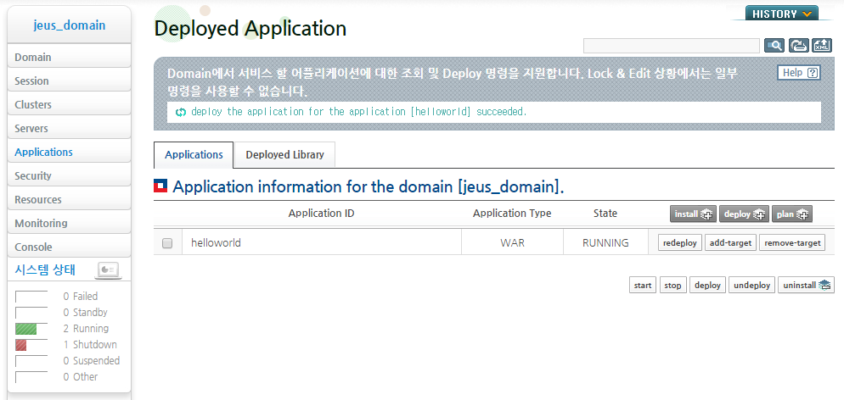
Task: Click the '0 Standby' status entry
Action: point(85,313)
